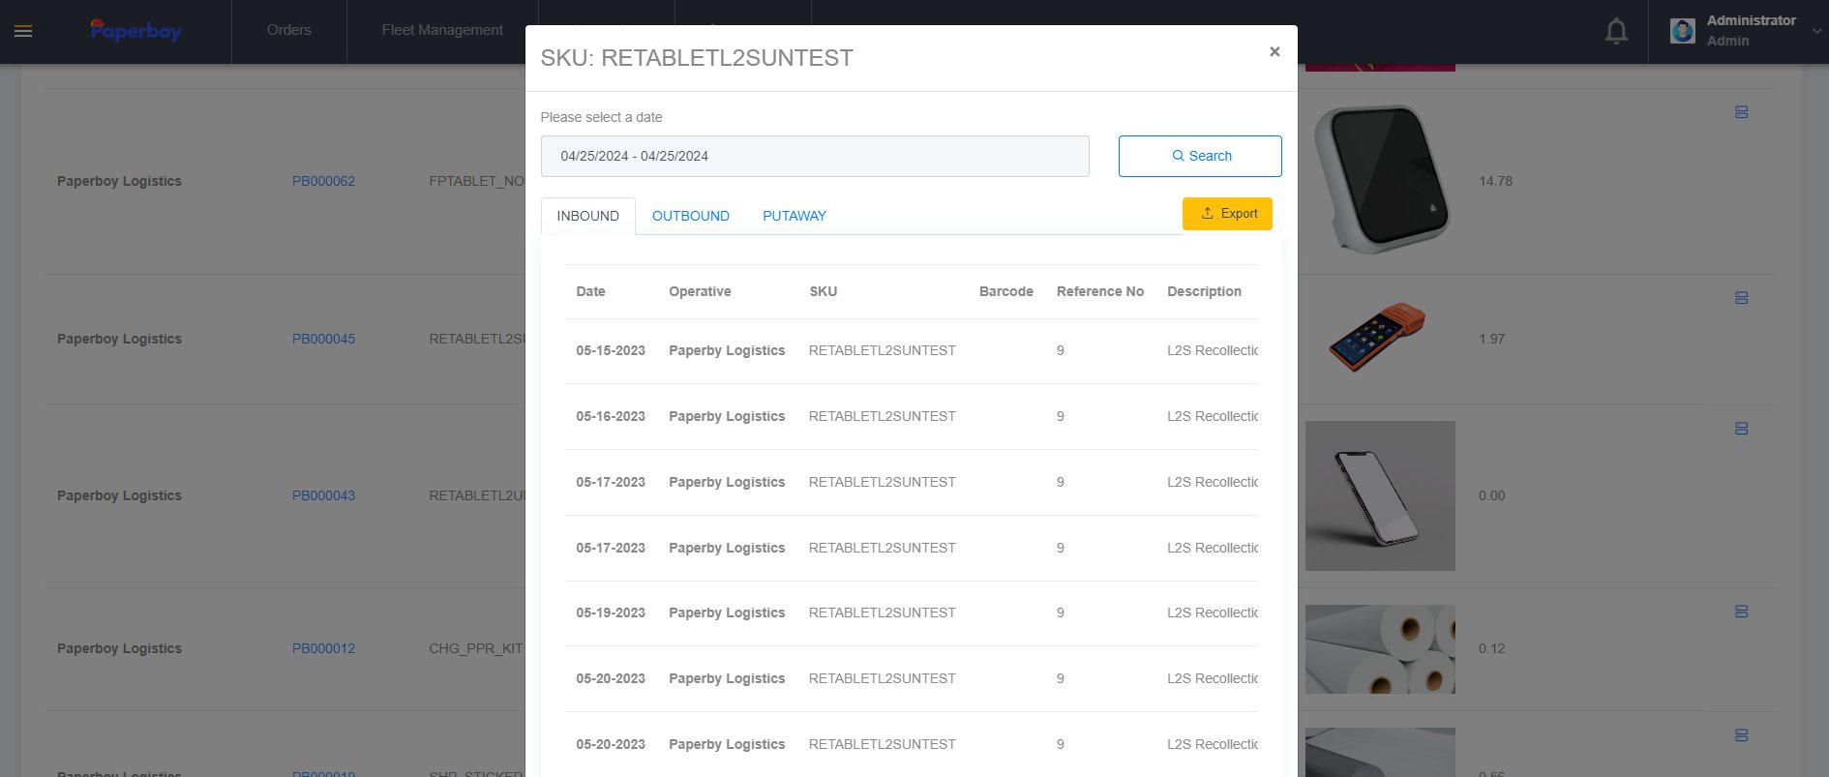Click the white tablet device thumbnail
The height and width of the screenshot is (777, 1829).
pos(1380,180)
